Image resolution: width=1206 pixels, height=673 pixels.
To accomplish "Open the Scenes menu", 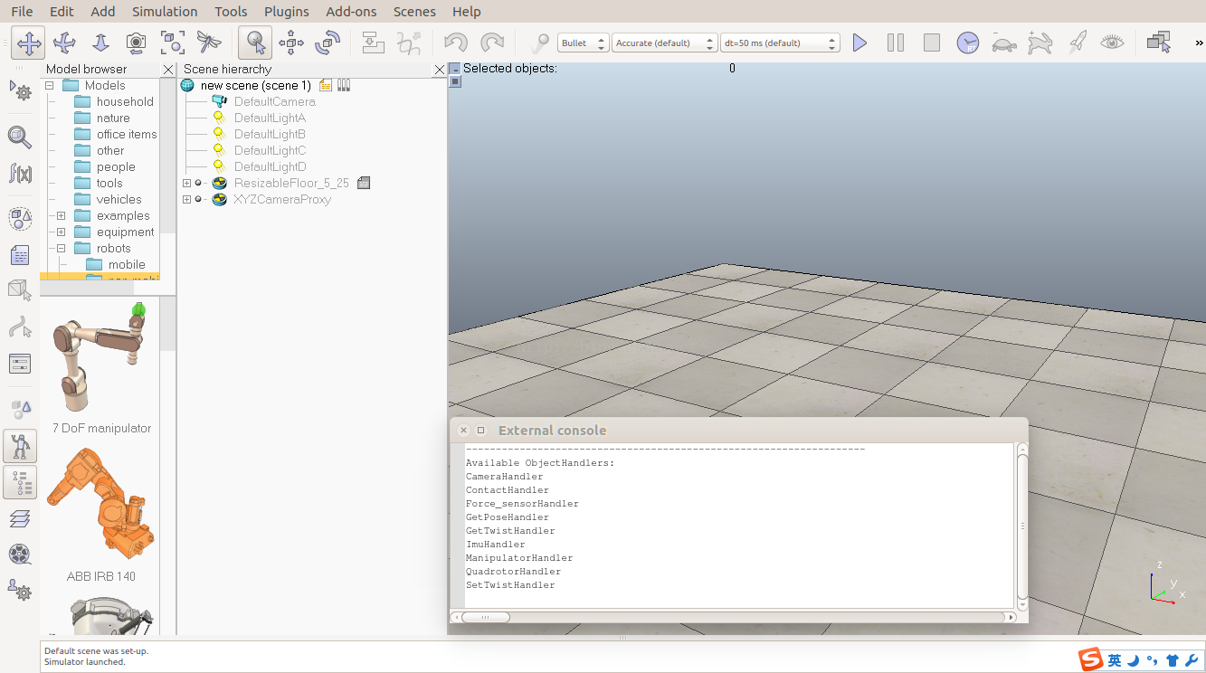I will (x=414, y=12).
